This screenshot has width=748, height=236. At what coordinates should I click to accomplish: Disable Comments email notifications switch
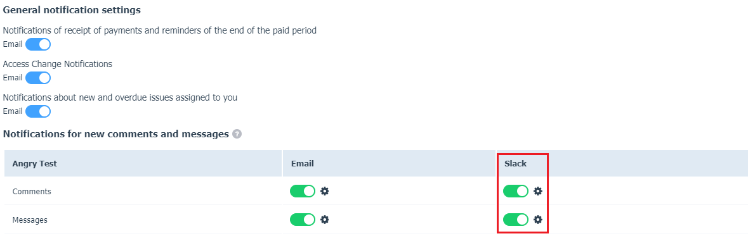click(x=303, y=191)
